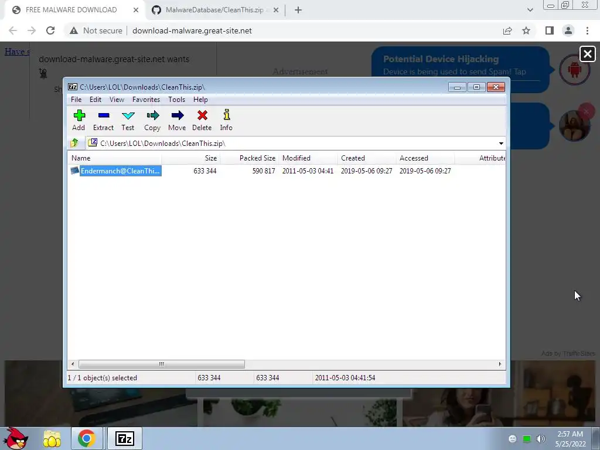This screenshot has height=450, width=600.
Task: Switch to FREE MALWARE DOWNLOAD browser tab
Action: click(x=71, y=10)
